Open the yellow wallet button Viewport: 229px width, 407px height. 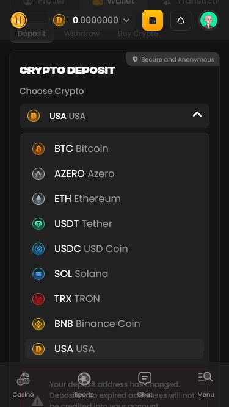[153, 20]
